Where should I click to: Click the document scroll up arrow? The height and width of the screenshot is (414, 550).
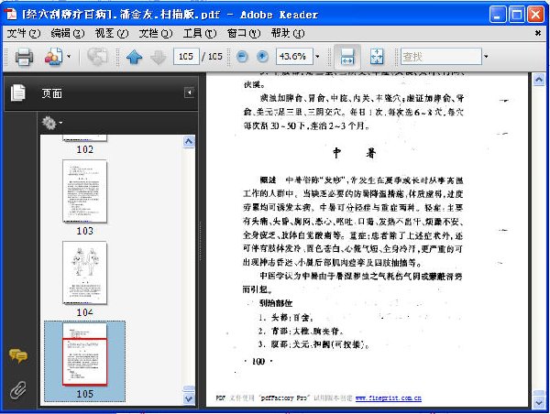pos(538,80)
